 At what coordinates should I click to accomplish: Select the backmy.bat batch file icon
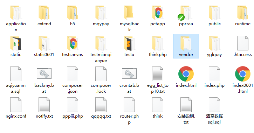pos(44,73)
